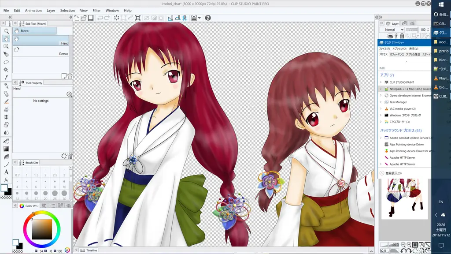This screenshot has width=451, height=254.
Task: Open the layer blending mode Normal dropdown
Action: [x=392, y=30]
